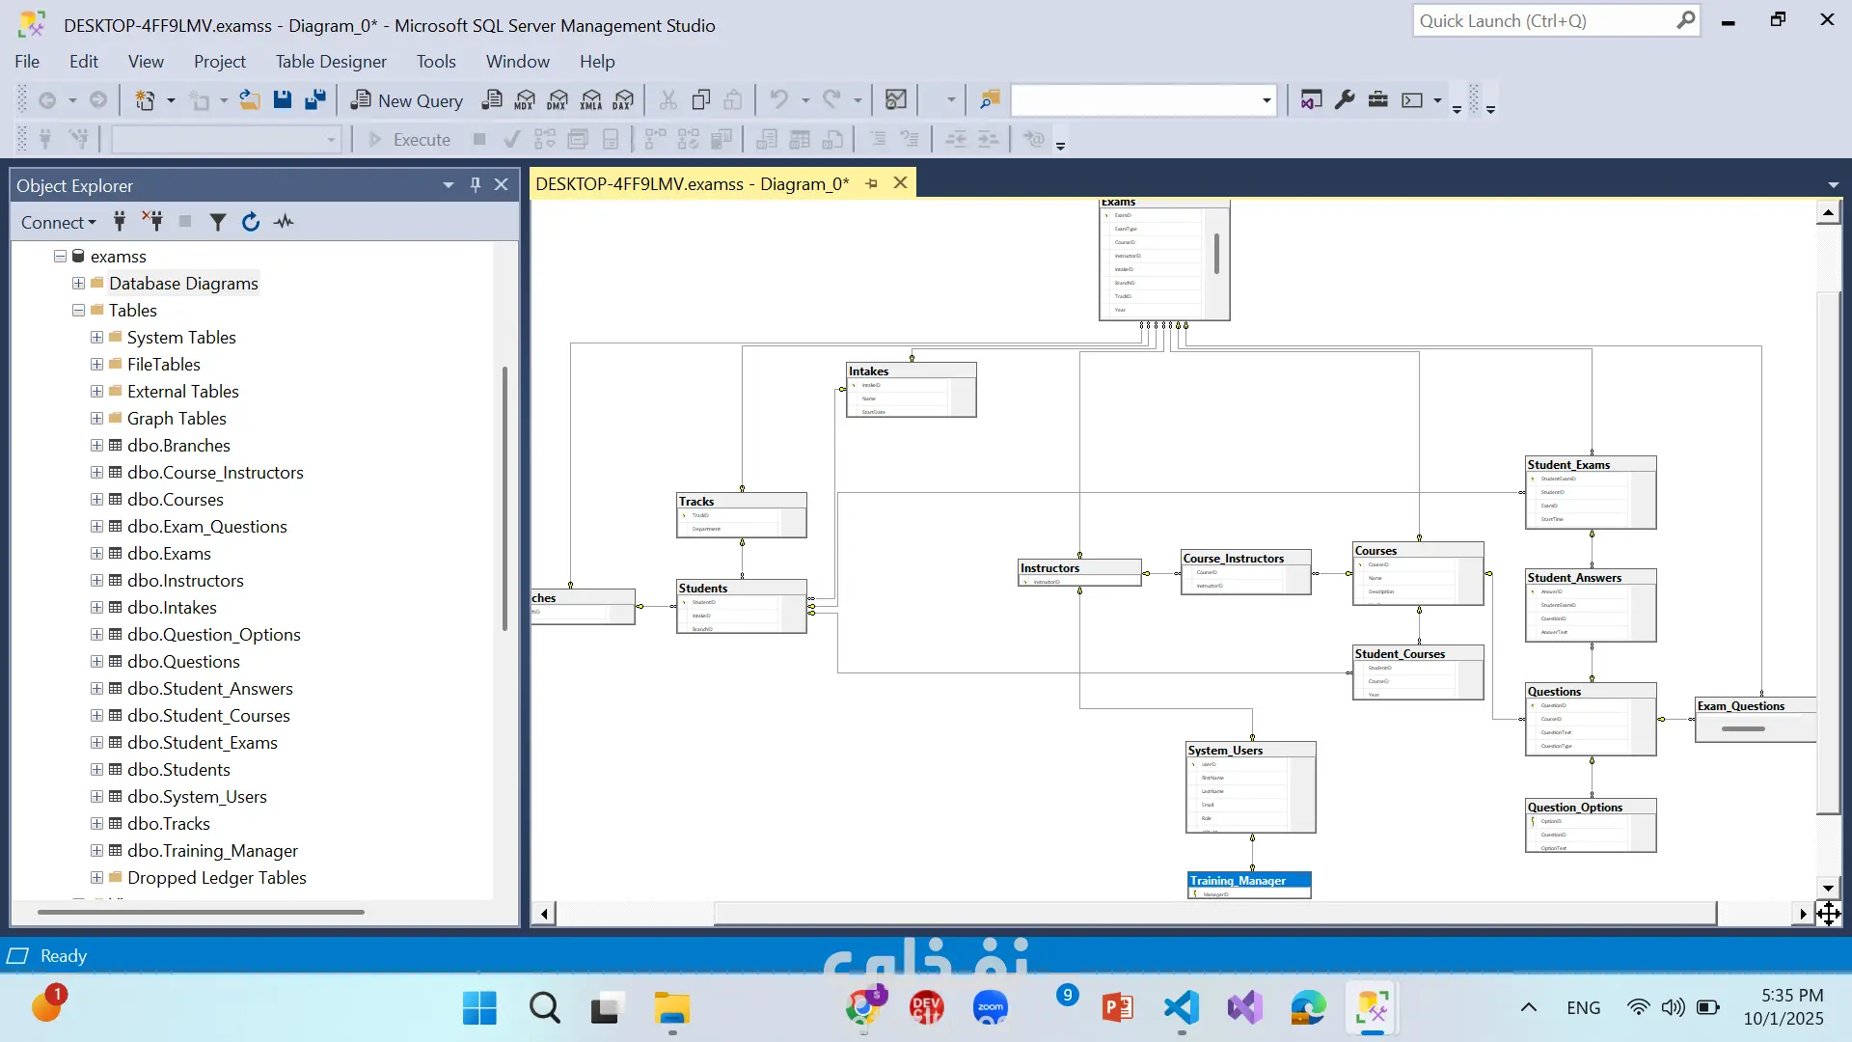
Task: Toggle Object Explorer auto-hide pin
Action: click(476, 184)
